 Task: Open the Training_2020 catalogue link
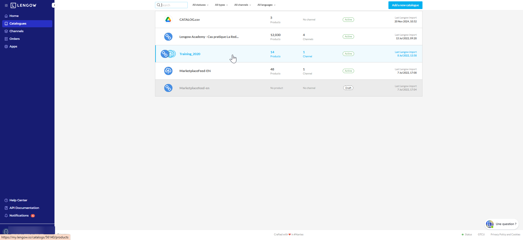point(190,54)
